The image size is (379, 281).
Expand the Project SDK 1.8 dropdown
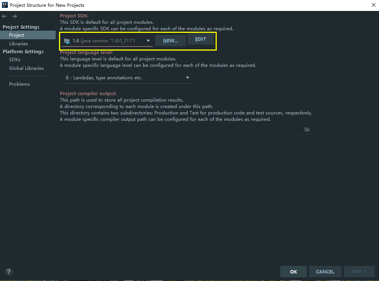107,40
